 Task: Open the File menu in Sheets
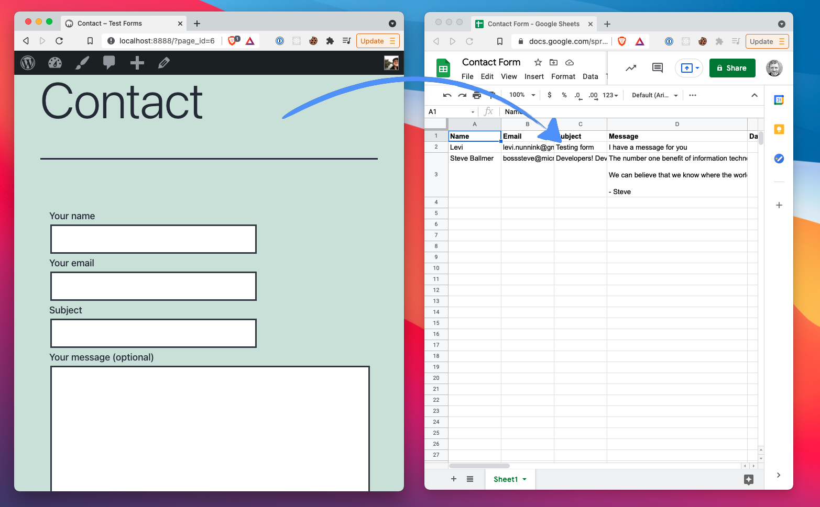click(467, 76)
